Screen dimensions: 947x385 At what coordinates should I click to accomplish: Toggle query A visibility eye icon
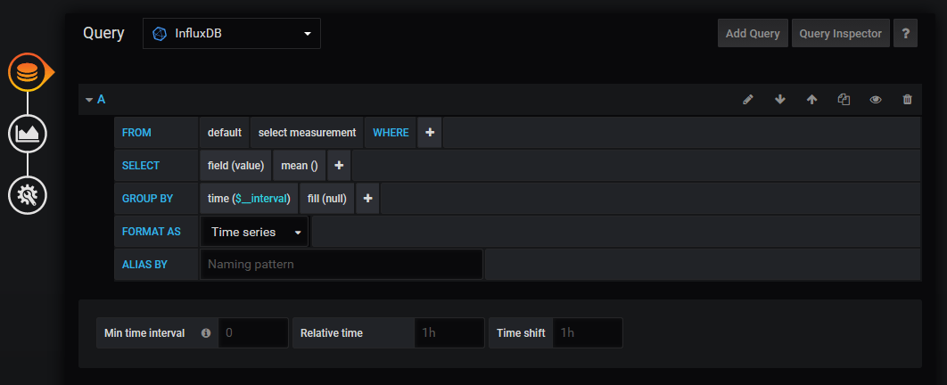876,100
